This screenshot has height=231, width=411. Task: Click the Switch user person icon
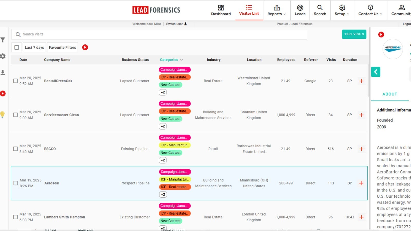click(185, 24)
